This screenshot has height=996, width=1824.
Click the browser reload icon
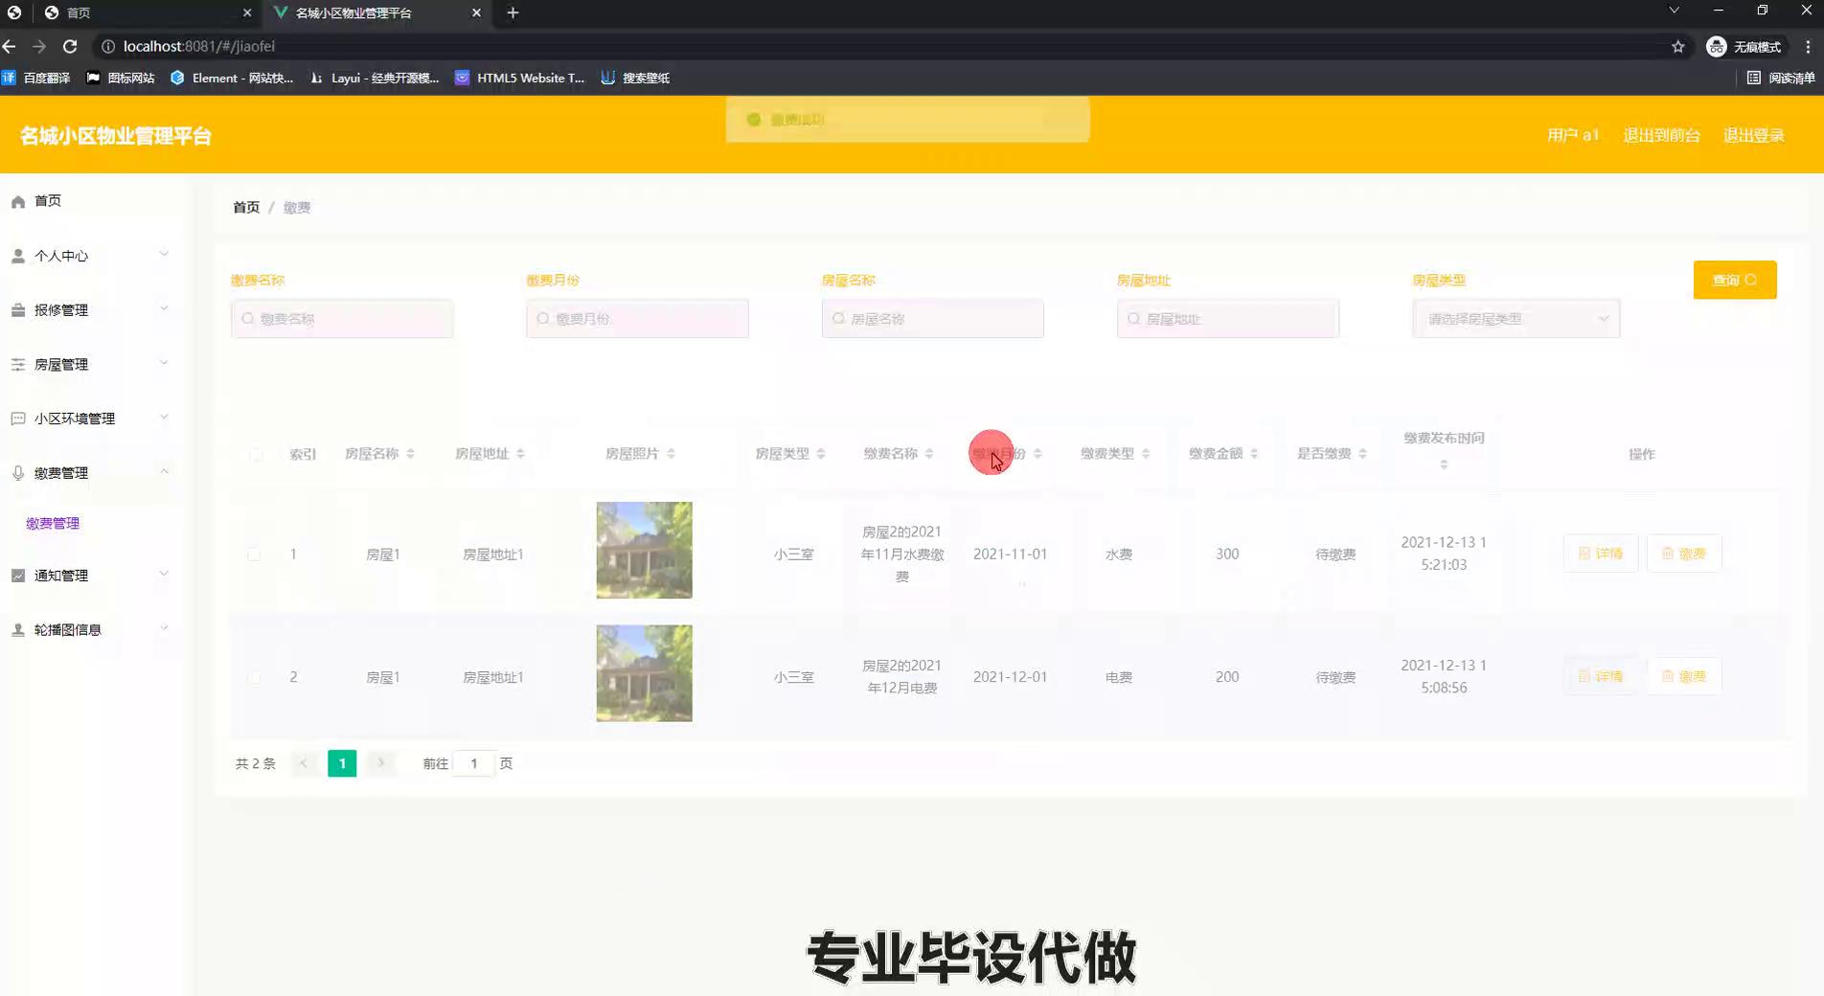70,46
